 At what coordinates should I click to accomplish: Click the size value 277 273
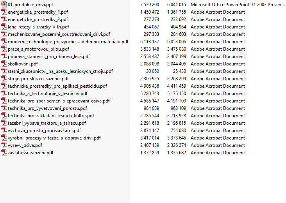click(151, 19)
